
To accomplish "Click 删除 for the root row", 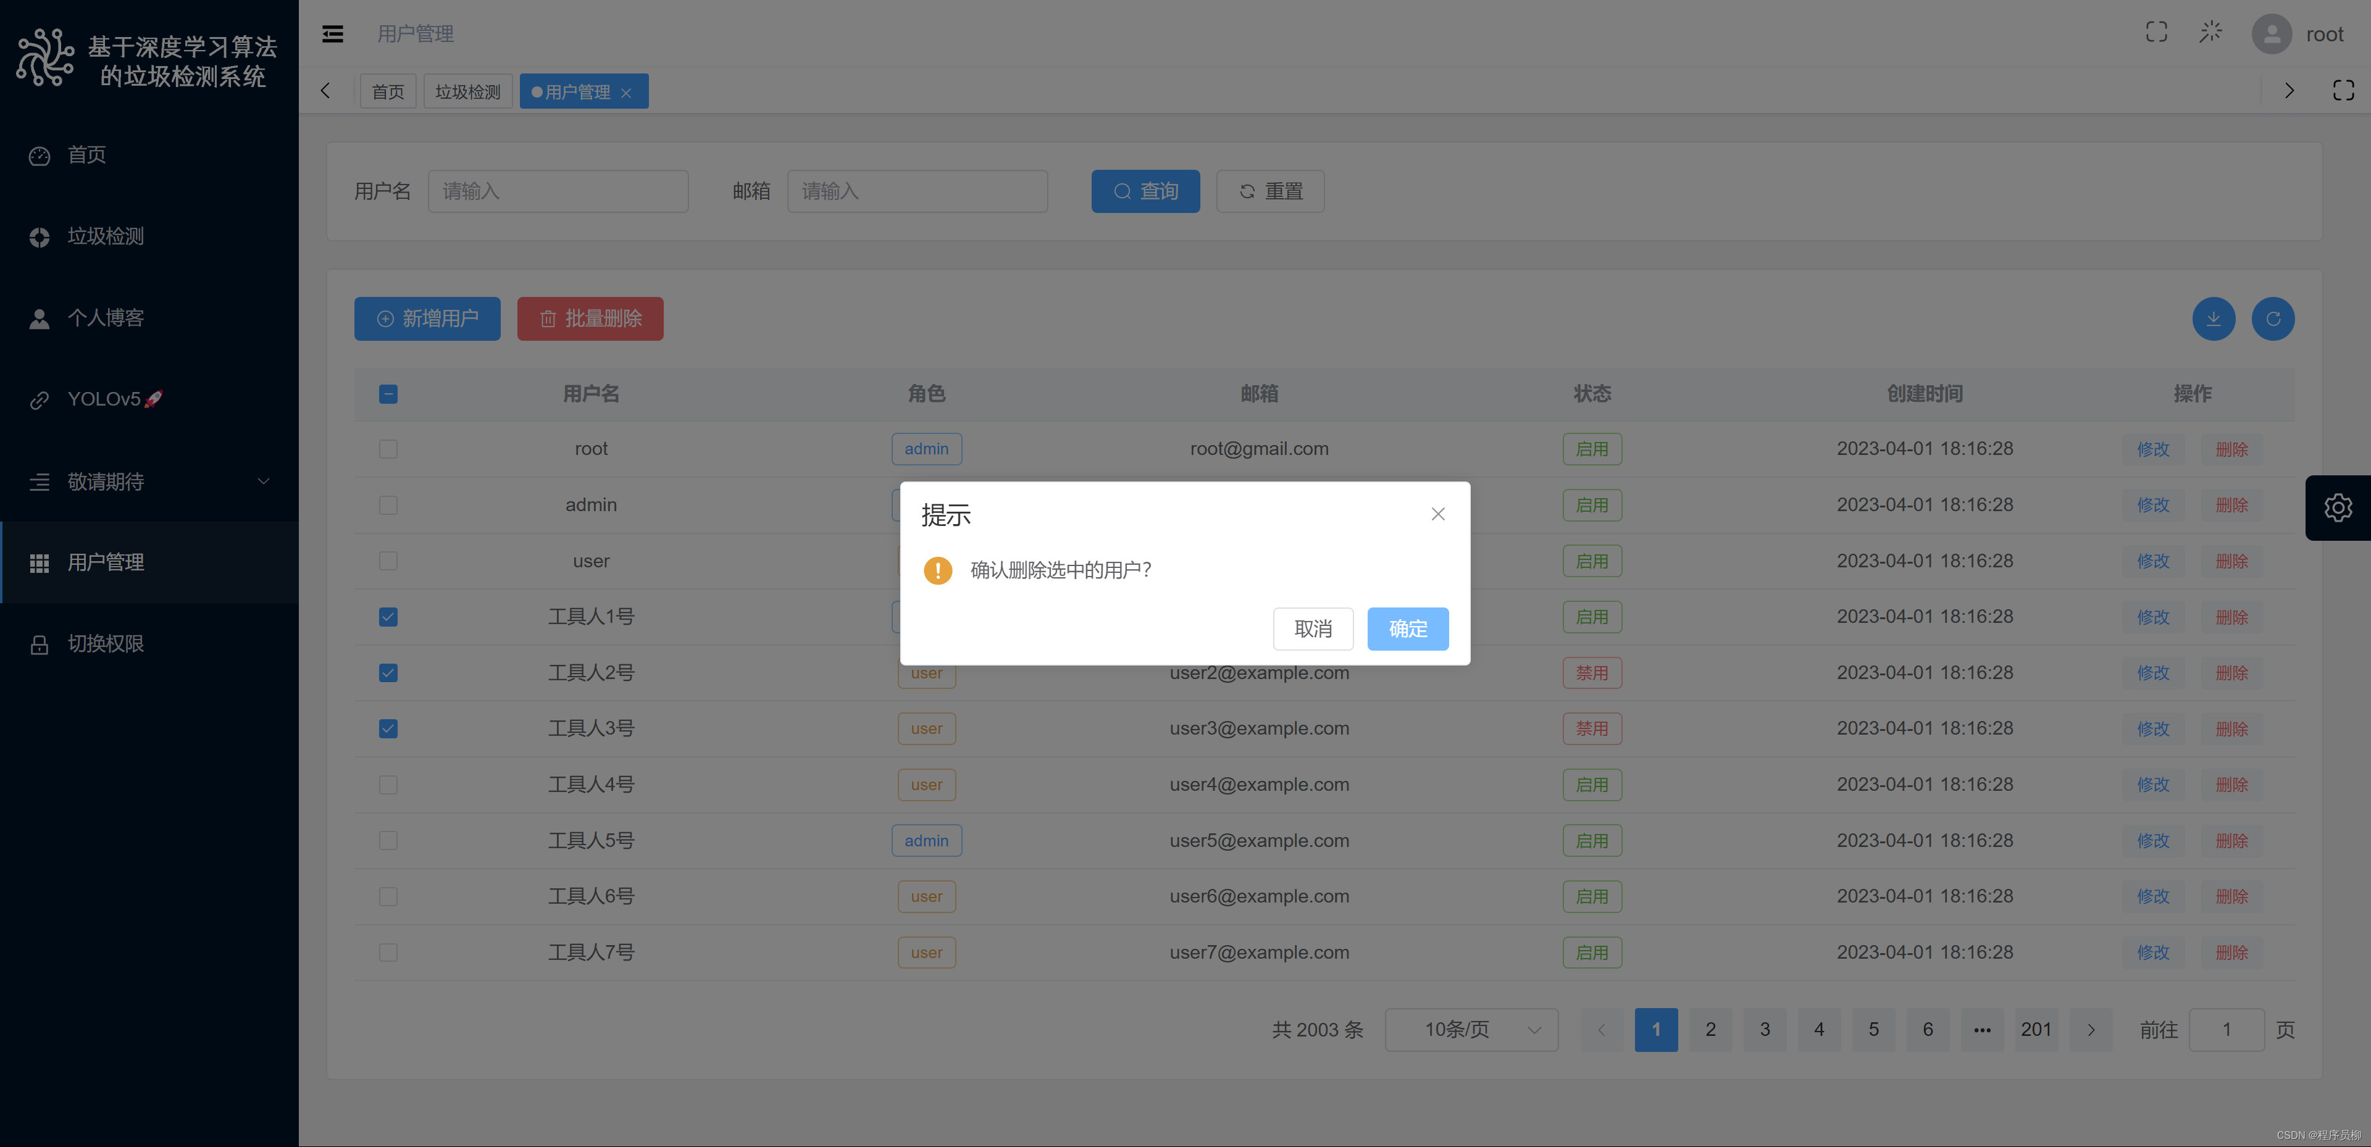I will pos(2231,449).
